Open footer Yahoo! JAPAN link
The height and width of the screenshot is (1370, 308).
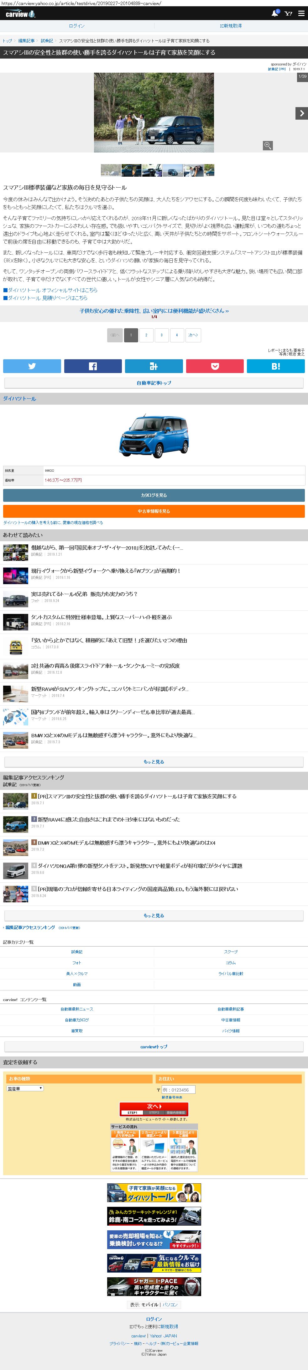163,1336
